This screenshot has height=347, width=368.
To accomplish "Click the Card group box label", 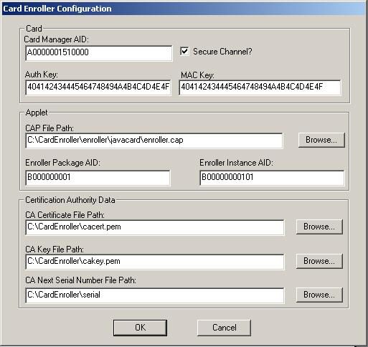I will tap(34, 29).
